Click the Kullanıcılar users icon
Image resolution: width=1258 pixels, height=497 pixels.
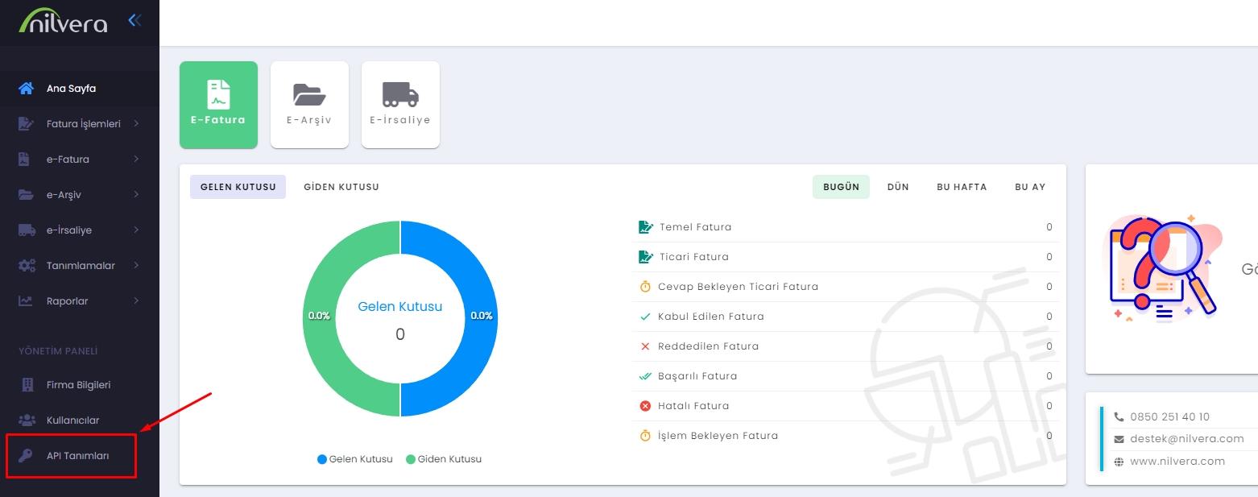click(27, 420)
